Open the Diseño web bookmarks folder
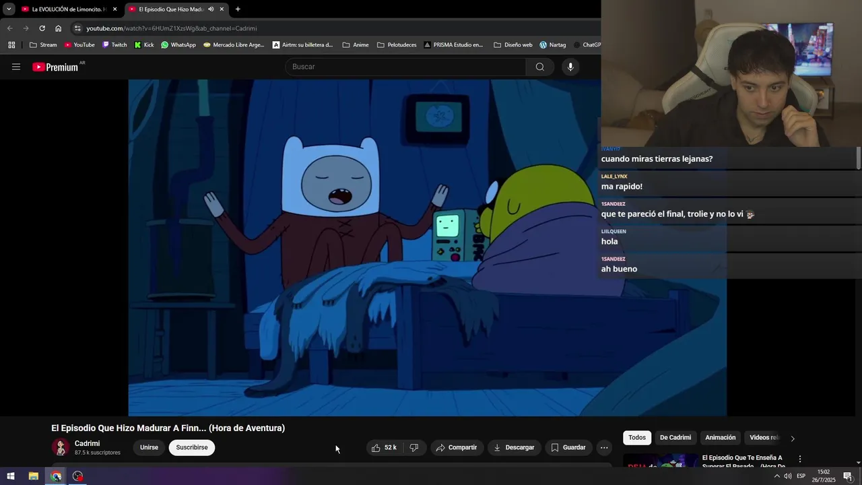Viewport: 862px width, 485px height. click(x=513, y=45)
